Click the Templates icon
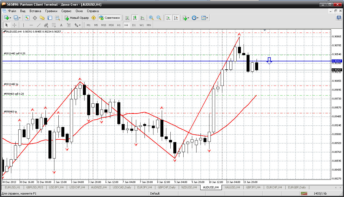344x197 pixels. pos(203,18)
